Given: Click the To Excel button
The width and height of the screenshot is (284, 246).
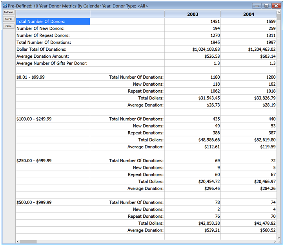Looking at the screenshot, I should [x=9, y=12].
